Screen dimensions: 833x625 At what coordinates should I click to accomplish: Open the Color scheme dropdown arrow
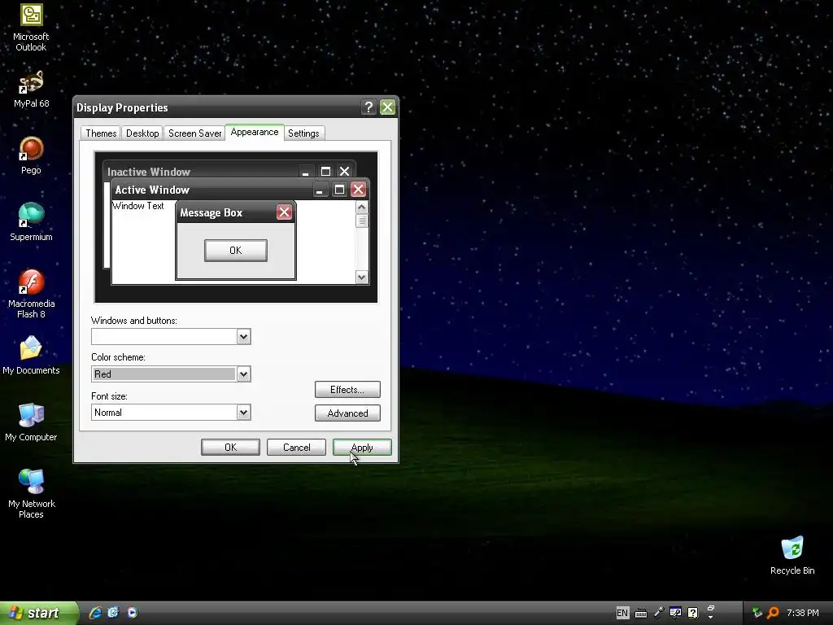(243, 374)
